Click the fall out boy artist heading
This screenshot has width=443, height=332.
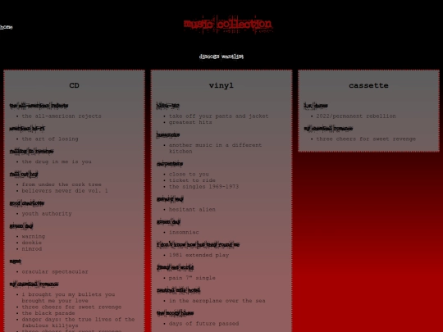coord(24,175)
